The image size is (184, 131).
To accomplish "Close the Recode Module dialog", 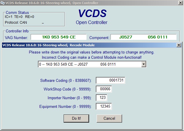I will pyautogui.click(x=179, y=45).
